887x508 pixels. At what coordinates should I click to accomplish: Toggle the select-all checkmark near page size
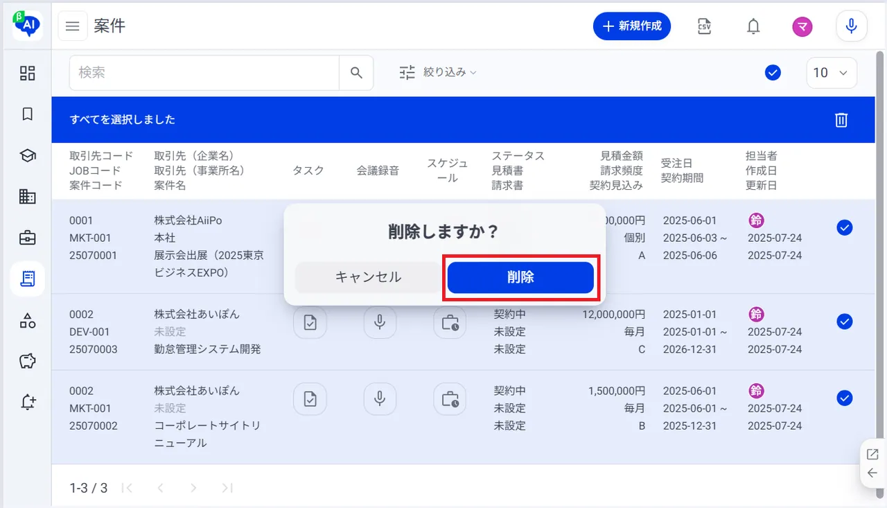click(773, 73)
